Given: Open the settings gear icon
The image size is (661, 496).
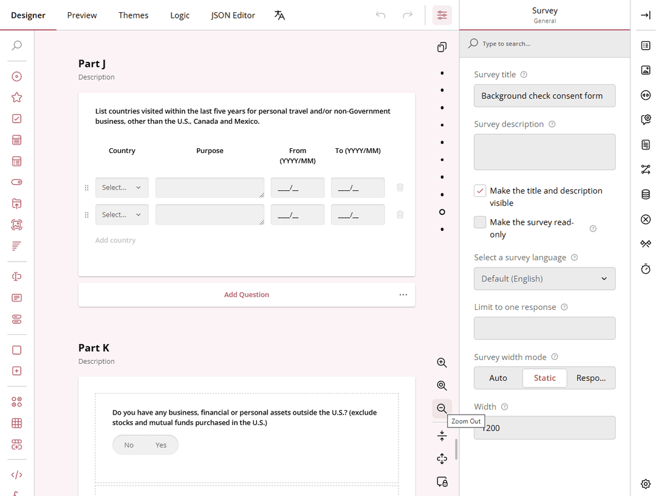Looking at the screenshot, I should [646, 484].
